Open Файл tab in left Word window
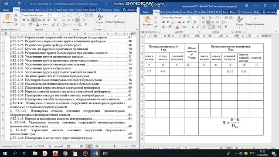This screenshot has width=279, height=157. click(6, 10)
